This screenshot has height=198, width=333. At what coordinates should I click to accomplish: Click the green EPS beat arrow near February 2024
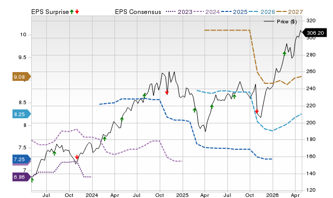(x=105, y=139)
